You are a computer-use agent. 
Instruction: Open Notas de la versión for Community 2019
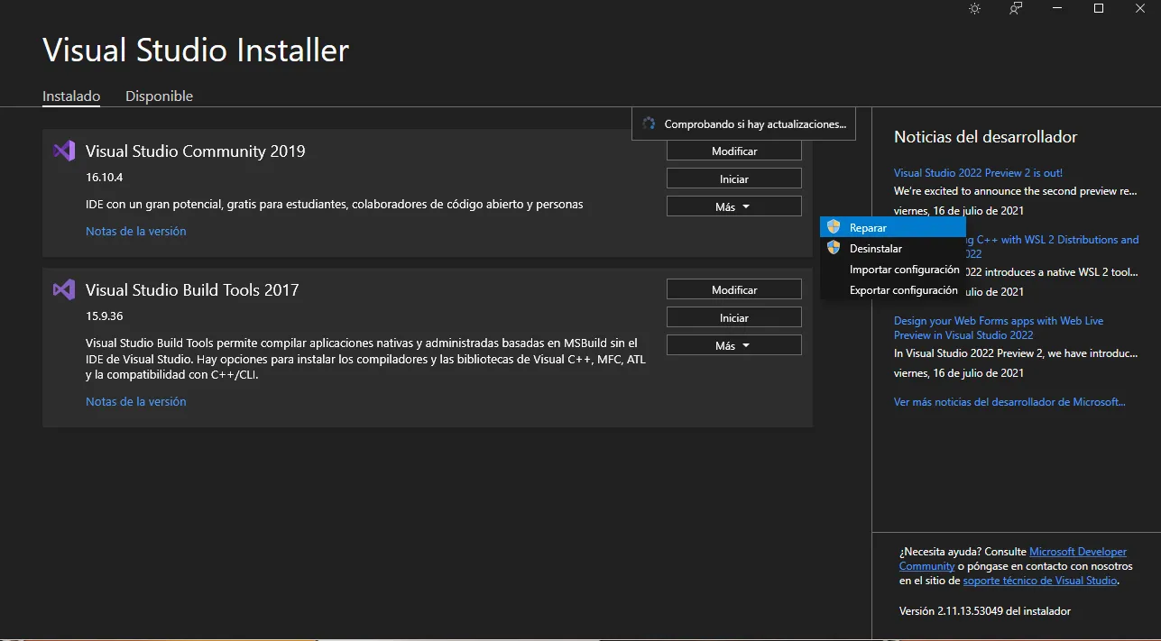(136, 231)
